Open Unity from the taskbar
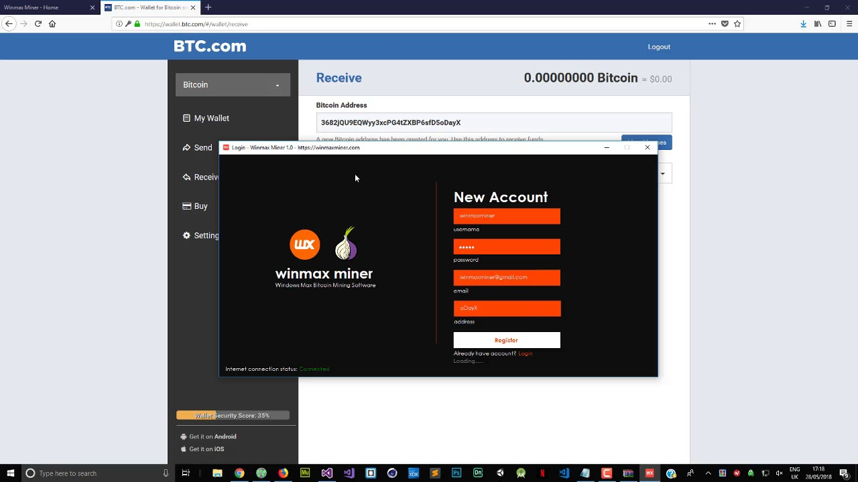 coord(500,473)
